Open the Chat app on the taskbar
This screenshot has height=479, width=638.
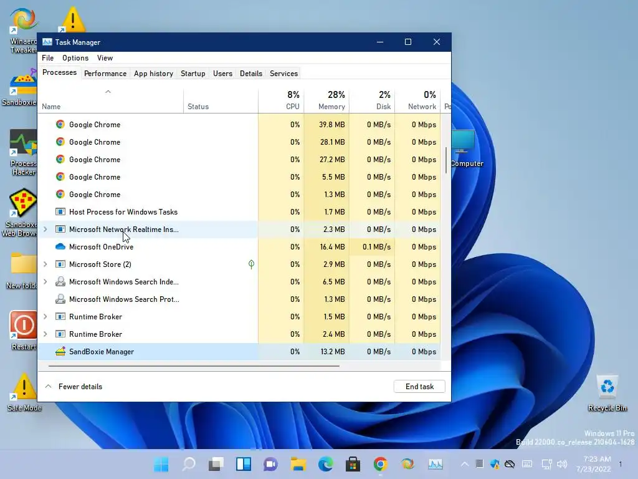270,464
